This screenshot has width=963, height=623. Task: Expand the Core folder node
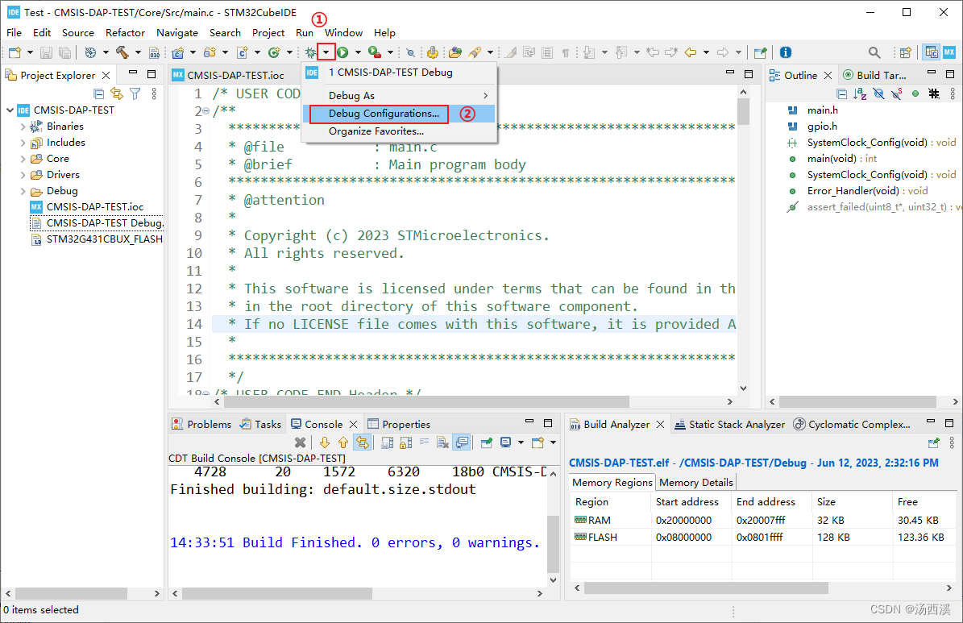coord(23,159)
